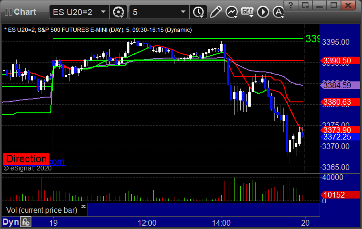
Task: Click the 3395.00 price axis label
Action: point(336,42)
